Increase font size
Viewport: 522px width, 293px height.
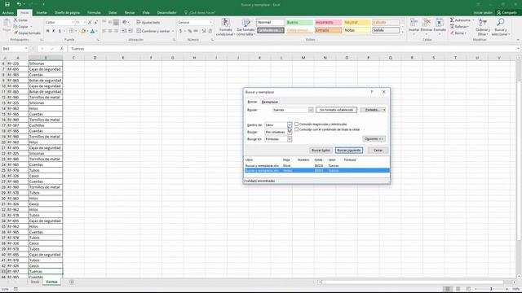click(x=90, y=22)
